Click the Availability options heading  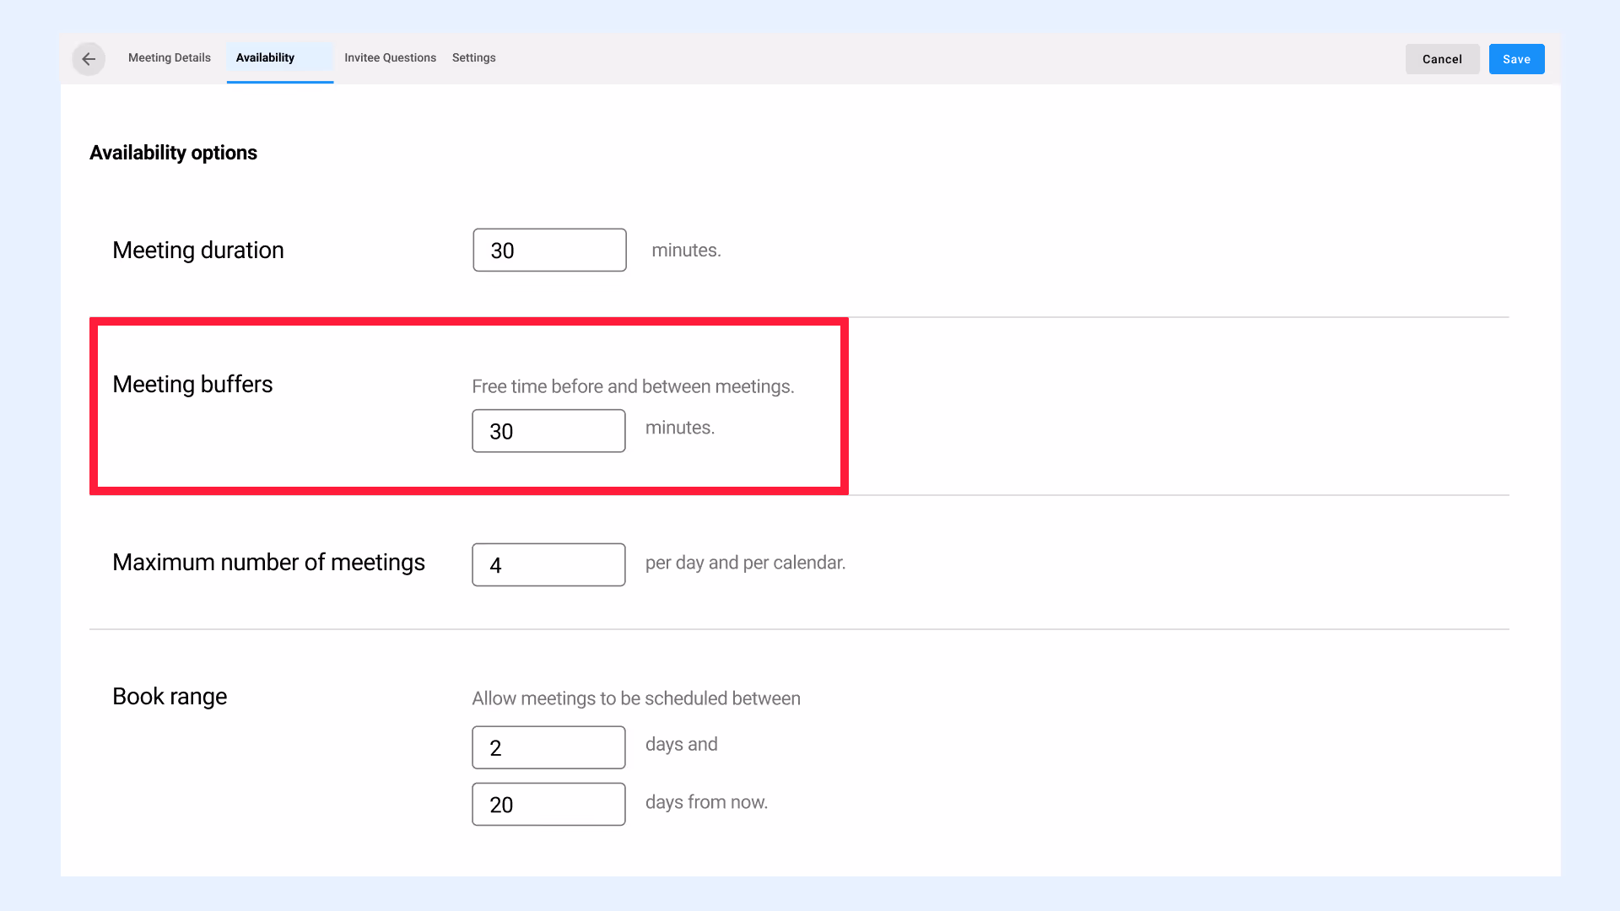(173, 153)
